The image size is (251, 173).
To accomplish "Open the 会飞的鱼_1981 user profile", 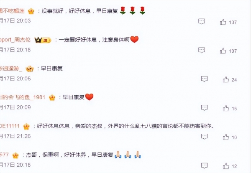I will 23,97.
